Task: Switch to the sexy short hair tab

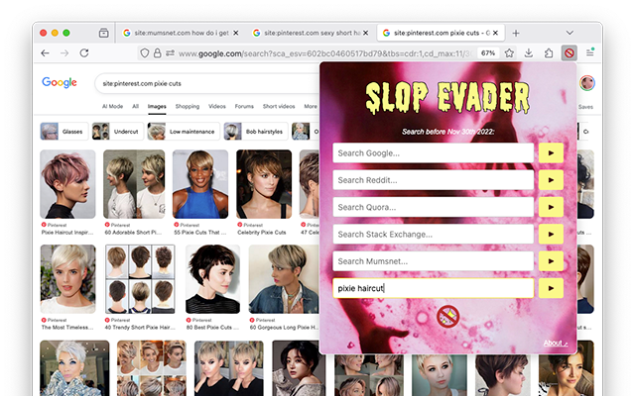Action: (x=311, y=33)
